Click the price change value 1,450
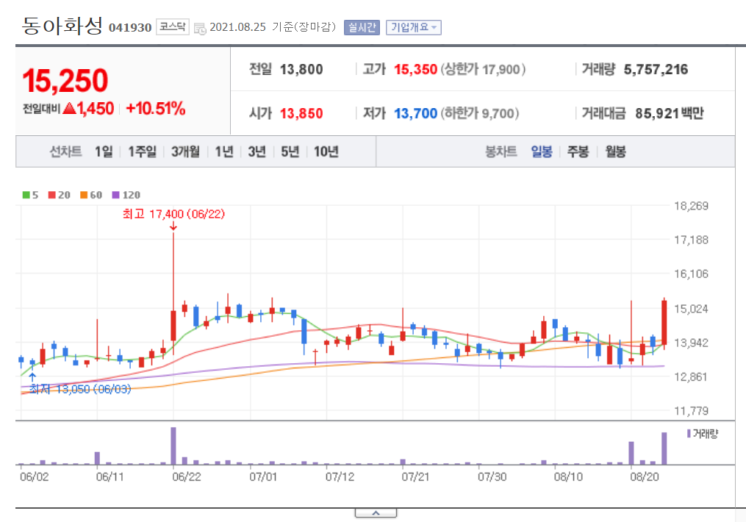Image resolution: width=746 pixels, height=522 pixels. click(x=95, y=109)
